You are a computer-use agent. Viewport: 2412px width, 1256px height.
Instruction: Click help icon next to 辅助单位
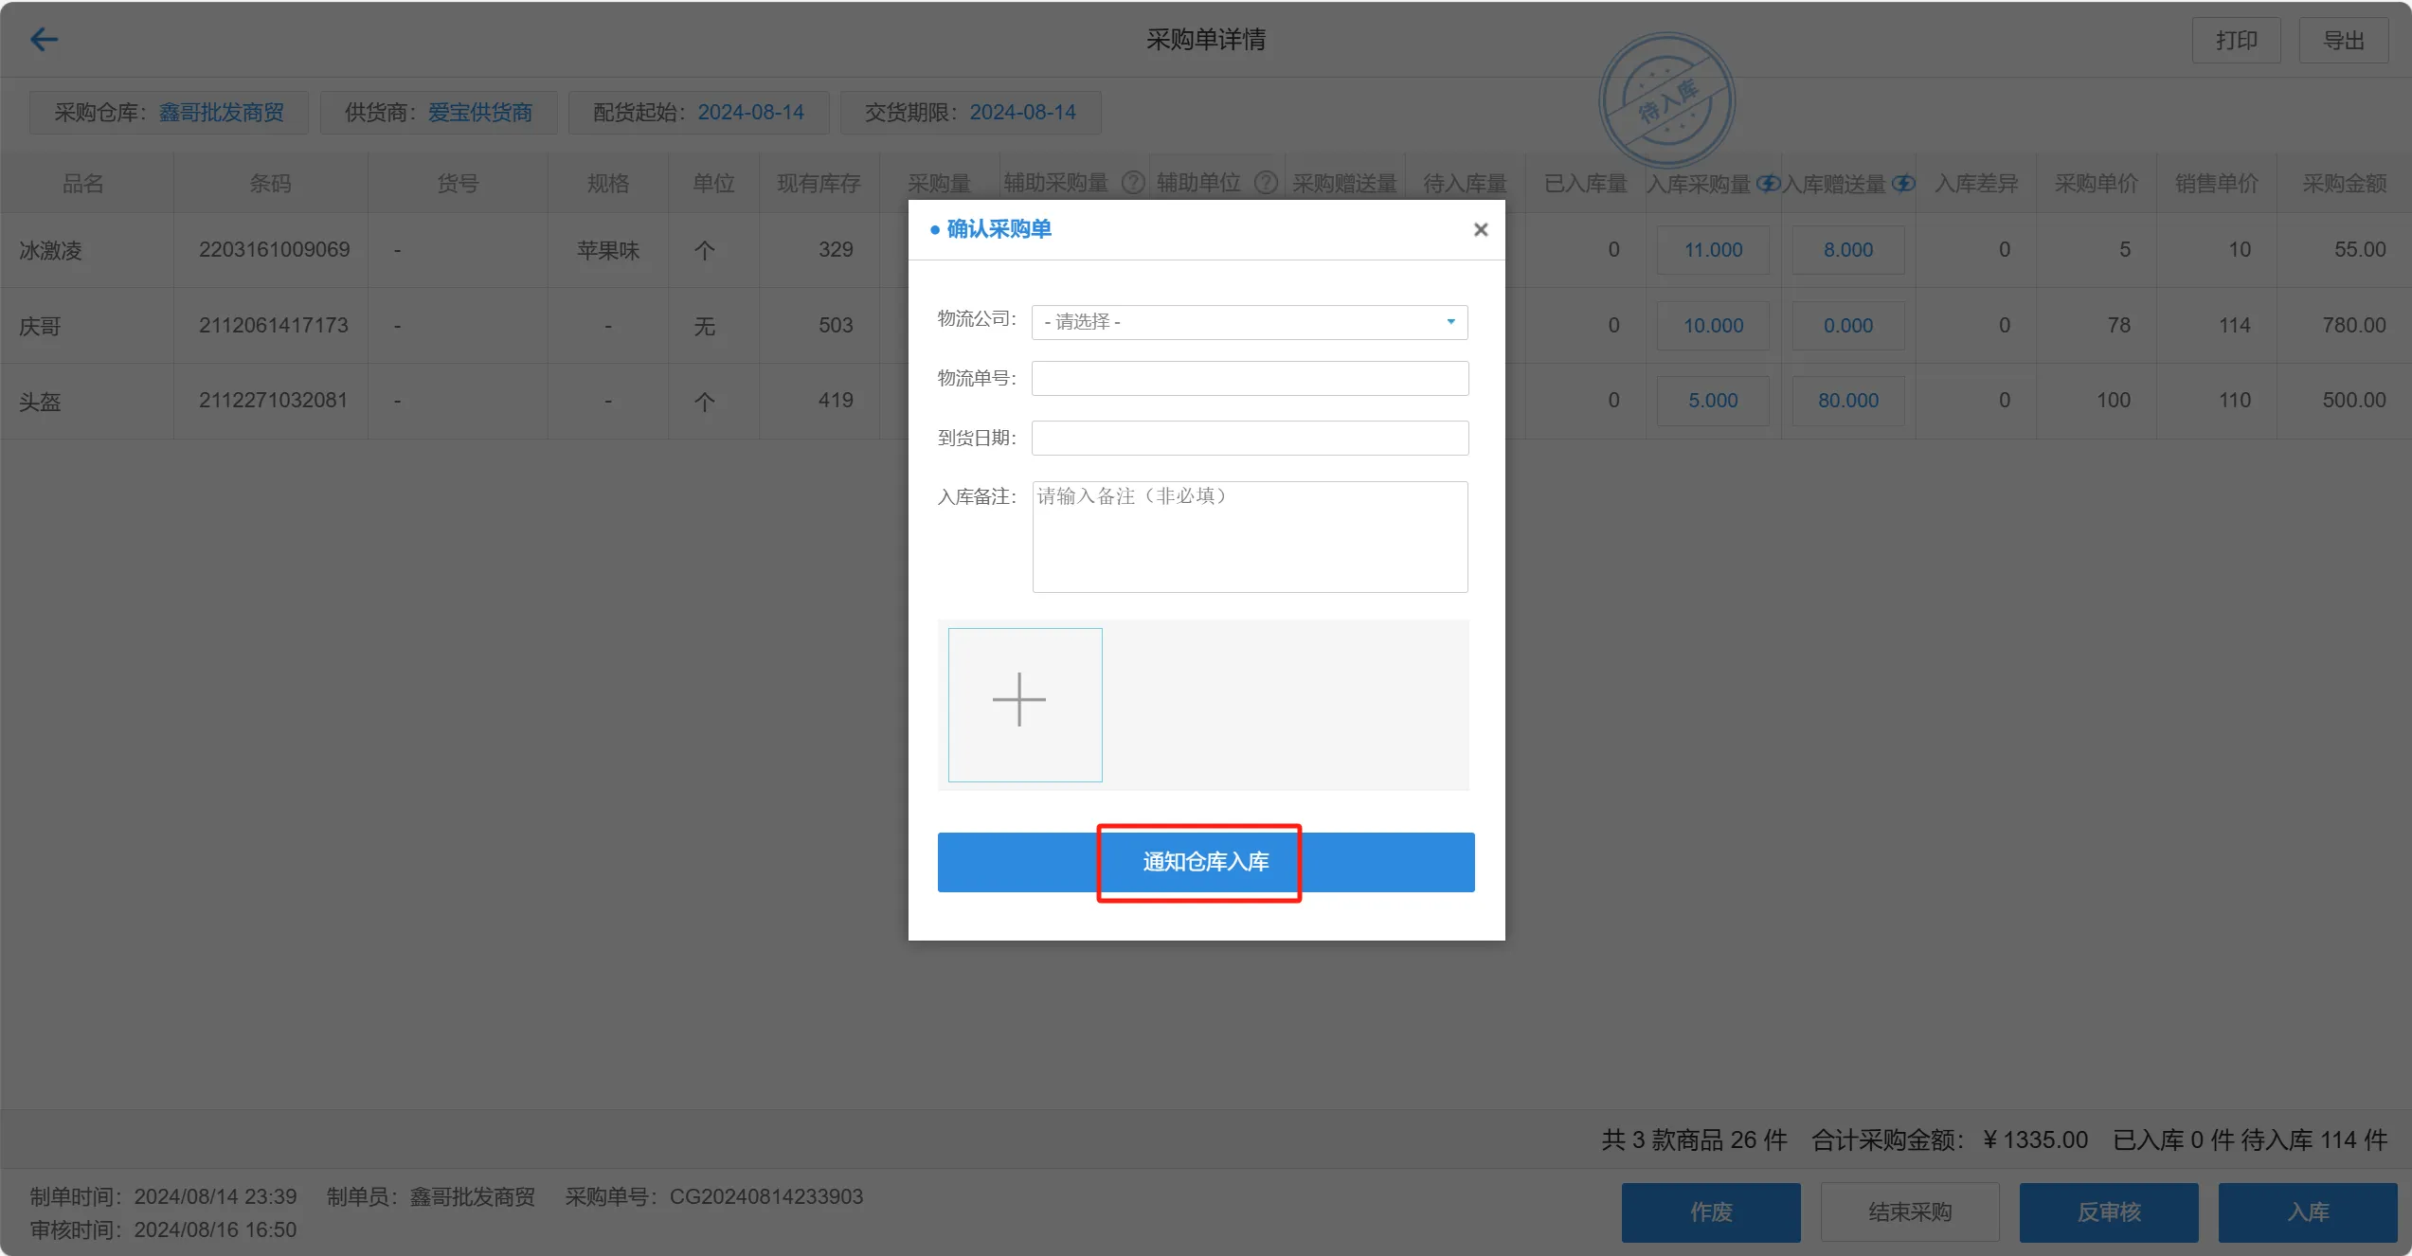[x=1266, y=183]
